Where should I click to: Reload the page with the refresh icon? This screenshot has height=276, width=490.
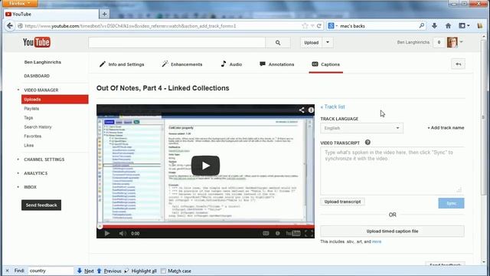(x=319, y=26)
